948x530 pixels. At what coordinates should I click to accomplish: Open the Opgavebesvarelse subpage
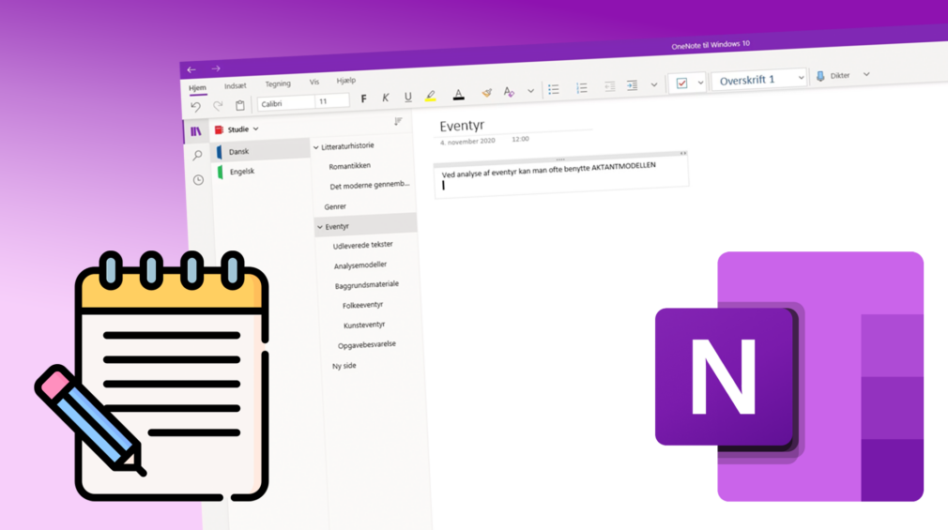(x=367, y=344)
